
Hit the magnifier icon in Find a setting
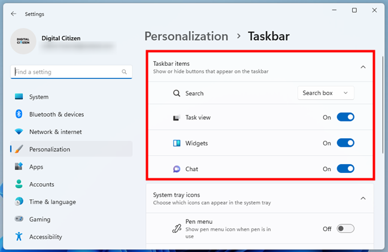point(124,72)
